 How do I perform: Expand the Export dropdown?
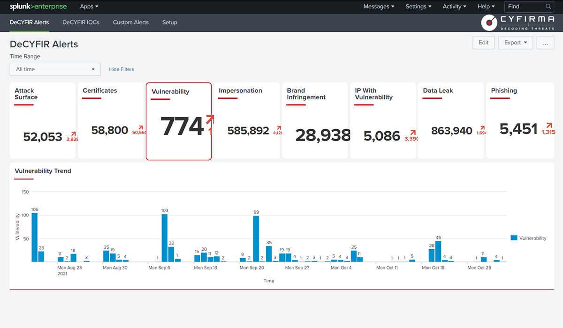click(x=515, y=42)
